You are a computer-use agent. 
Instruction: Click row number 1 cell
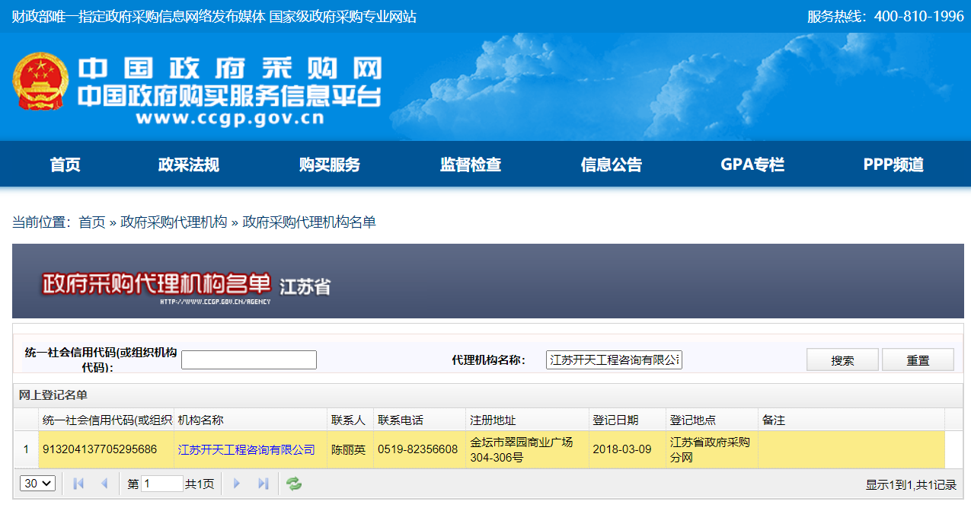click(x=26, y=449)
